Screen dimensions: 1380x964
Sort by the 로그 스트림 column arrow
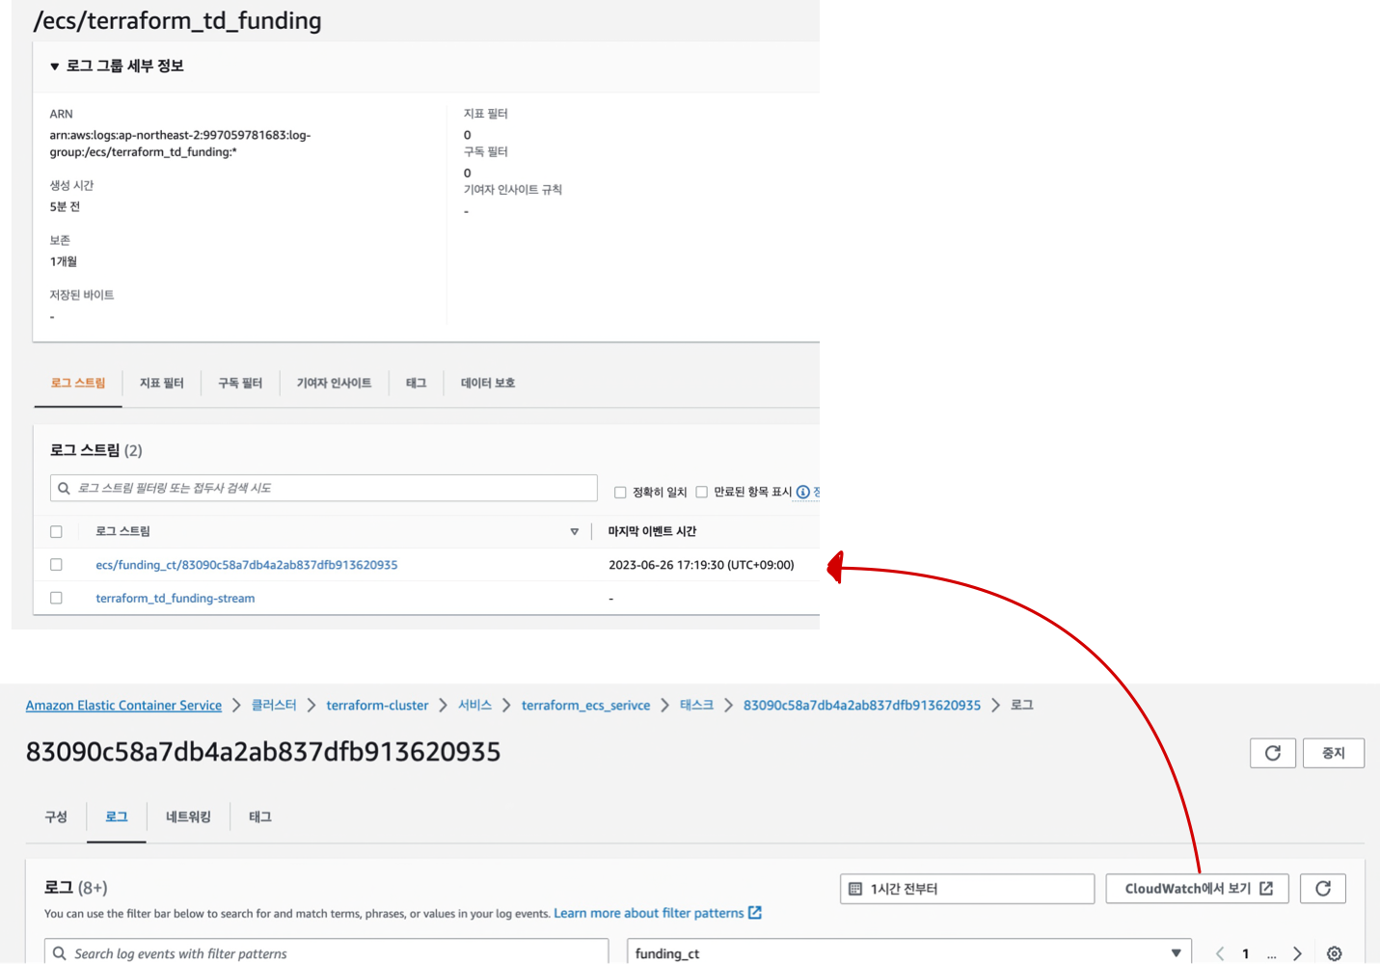(x=574, y=531)
